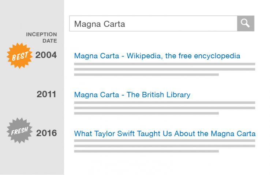270x175 pixels.
Task: Click the orange BEST starburst badge
Action: click(20, 55)
